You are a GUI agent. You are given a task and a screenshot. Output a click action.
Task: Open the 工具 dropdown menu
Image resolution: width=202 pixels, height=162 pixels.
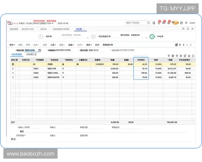point(54,45)
